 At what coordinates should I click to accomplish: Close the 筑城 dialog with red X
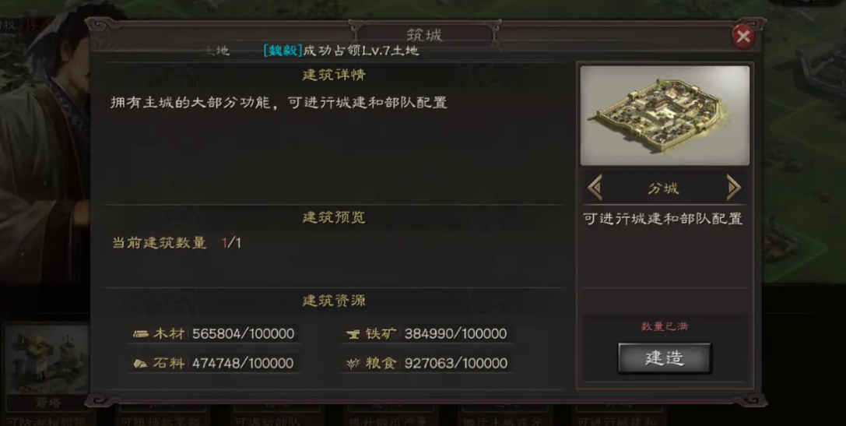[x=743, y=37]
